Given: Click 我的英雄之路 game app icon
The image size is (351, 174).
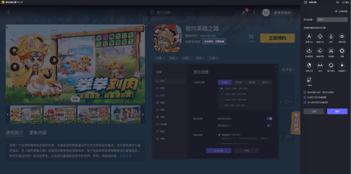Looking at the screenshot, I should point(168,38).
